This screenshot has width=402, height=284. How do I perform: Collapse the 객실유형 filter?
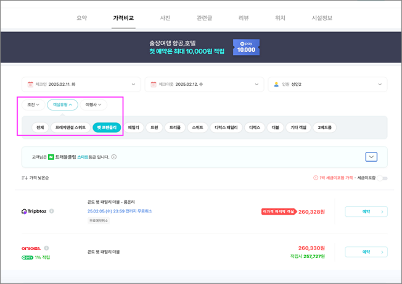click(x=62, y=105)
